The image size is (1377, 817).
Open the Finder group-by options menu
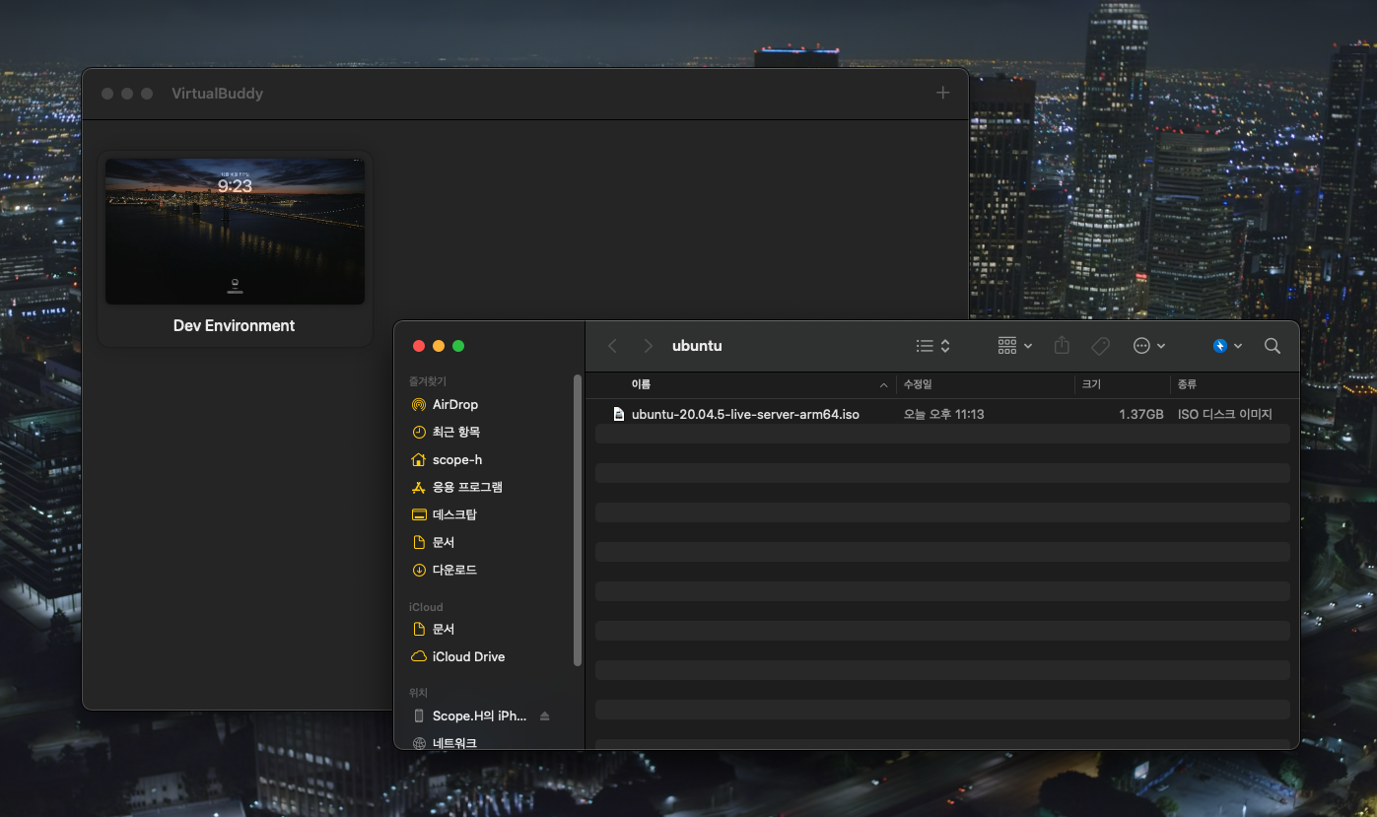pos(1015,346)
